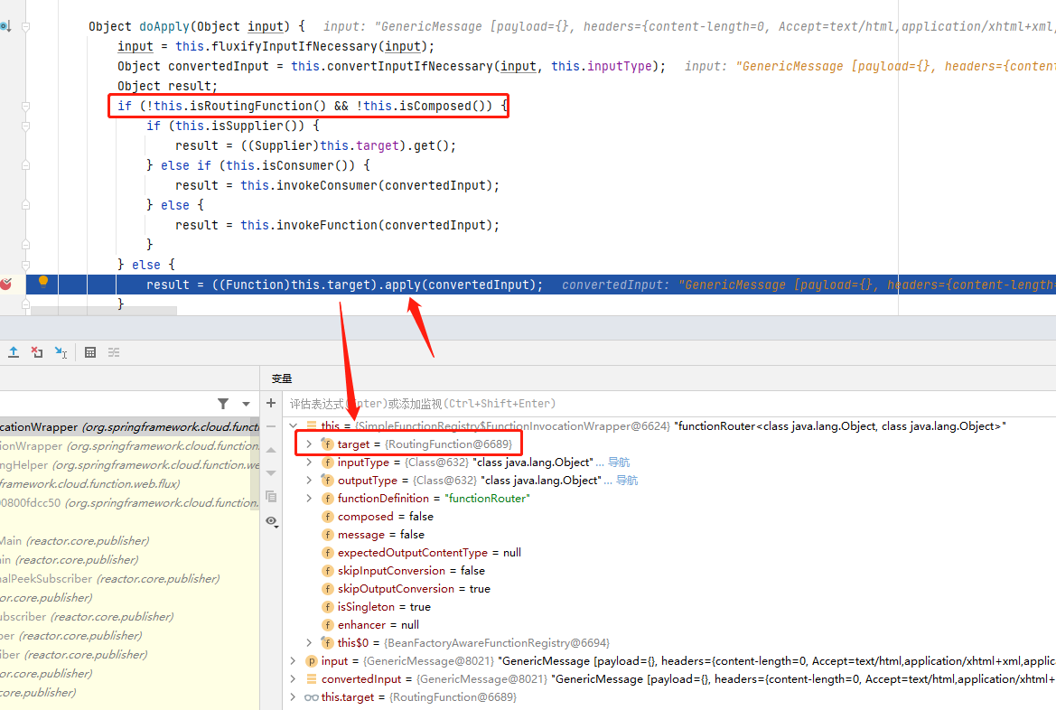
Task: Select the ubscriber reactor.core.publisher frame
Action: tap(129, 616)
